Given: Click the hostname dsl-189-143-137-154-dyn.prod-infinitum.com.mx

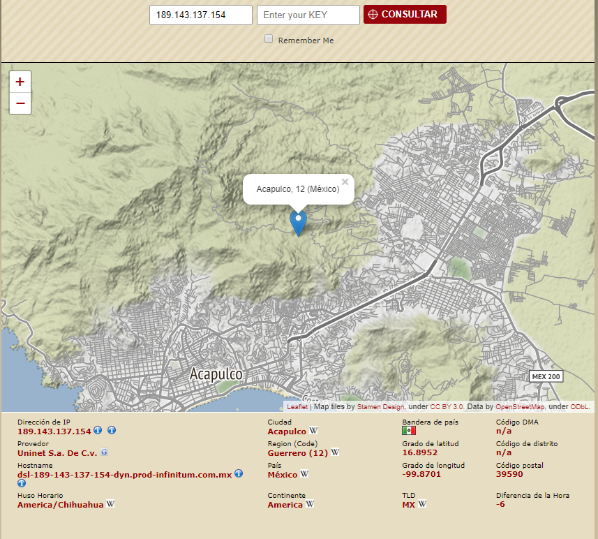Looking at the screenshot, I should (124, 475).
